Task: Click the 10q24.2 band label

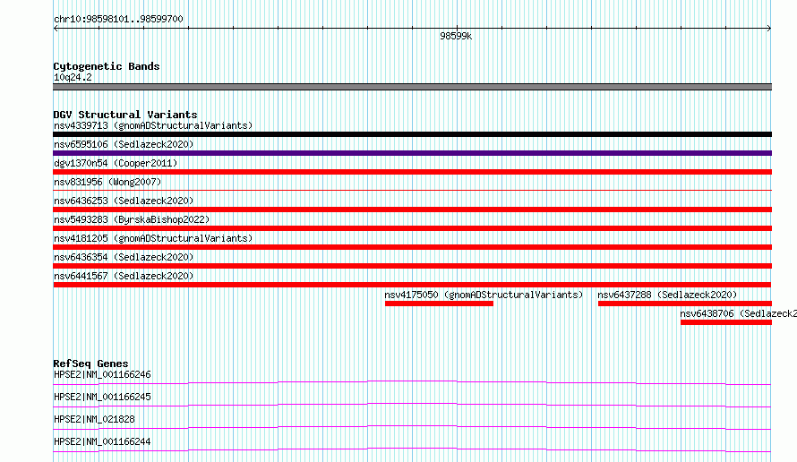Action: coord(73,77)
